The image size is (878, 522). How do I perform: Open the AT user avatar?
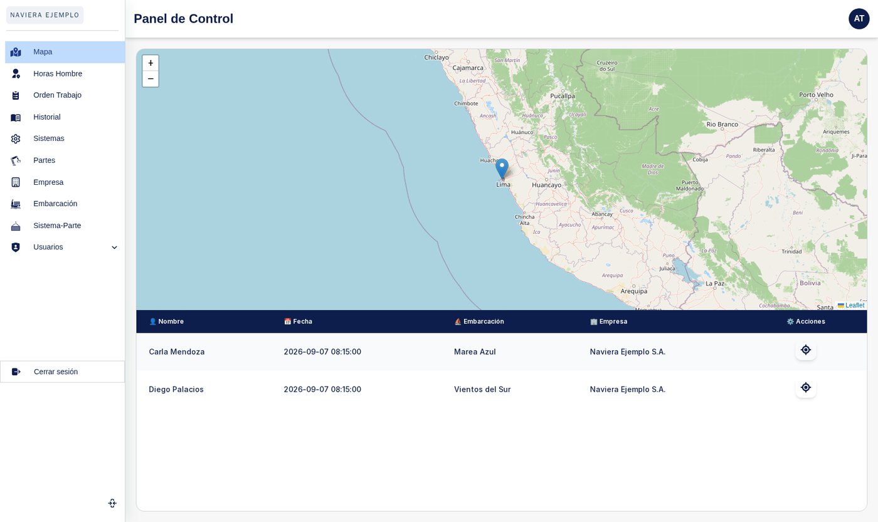coord(859,19)
